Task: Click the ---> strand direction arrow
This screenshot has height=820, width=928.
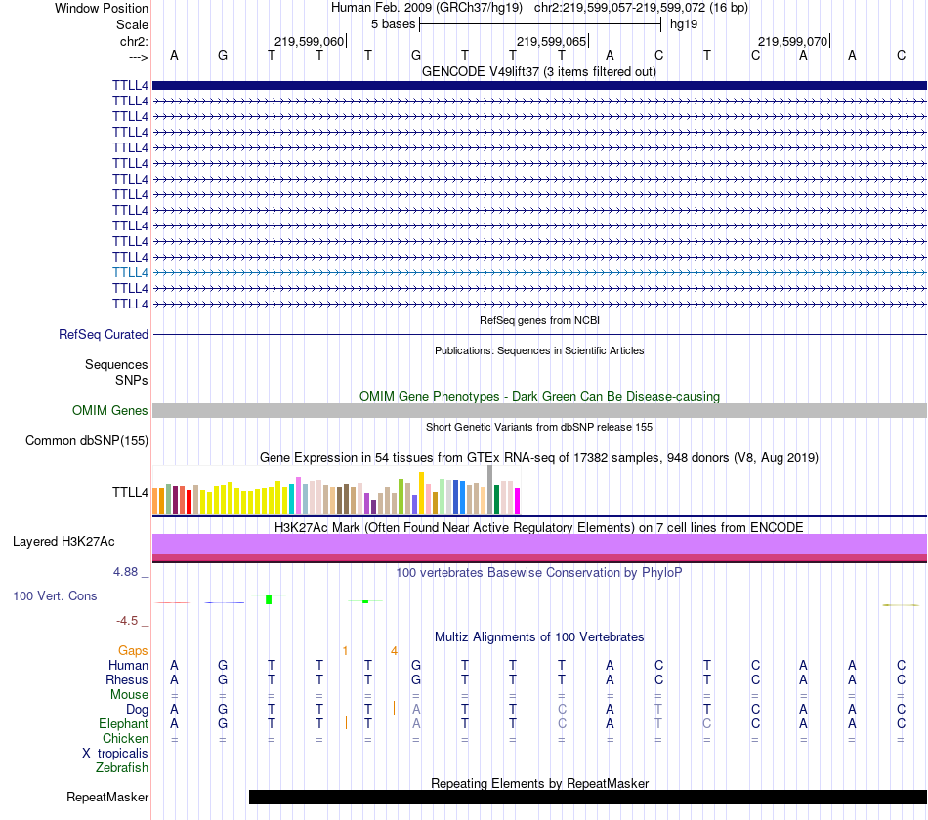Action: point(138,57)
